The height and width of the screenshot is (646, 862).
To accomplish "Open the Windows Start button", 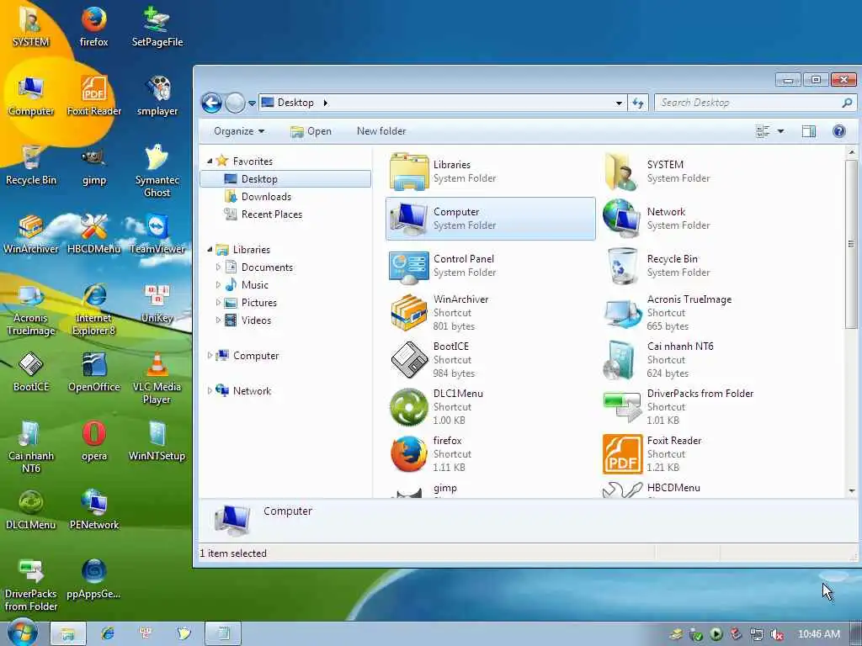I will [23, 633].
